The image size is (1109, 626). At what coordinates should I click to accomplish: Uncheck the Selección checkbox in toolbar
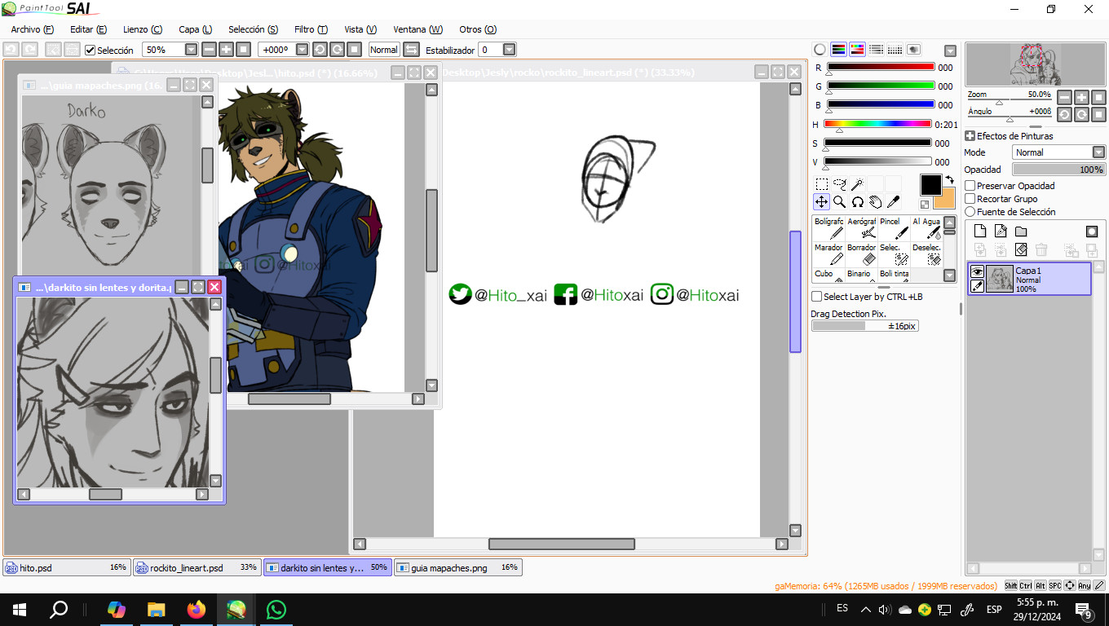tap(91, 50)
